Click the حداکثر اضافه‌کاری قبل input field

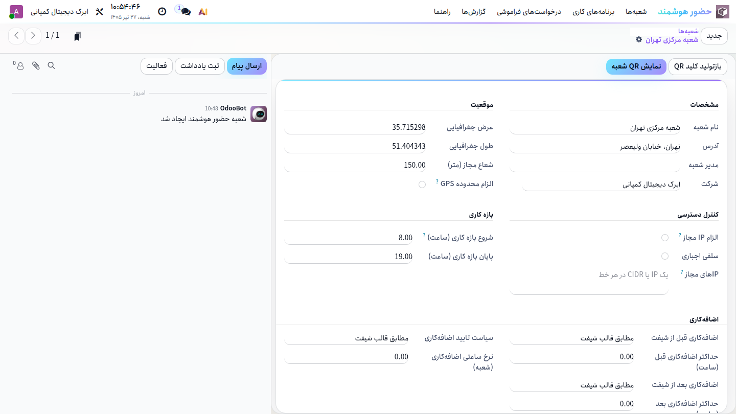click(571, 357)
